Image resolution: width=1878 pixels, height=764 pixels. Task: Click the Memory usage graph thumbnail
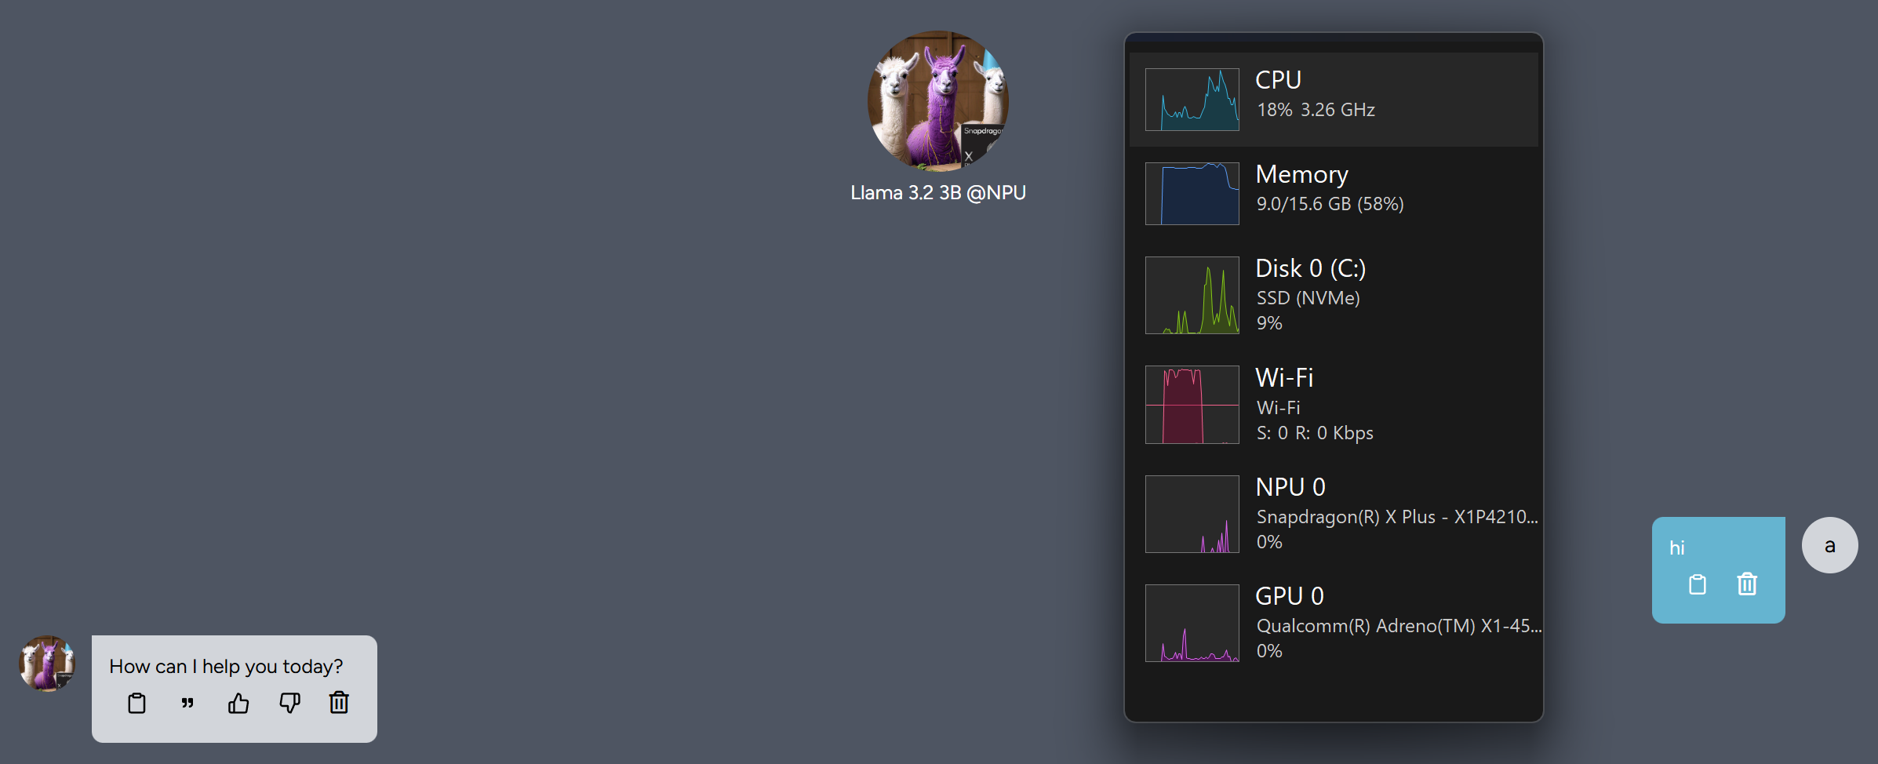tap(1192, 194)
